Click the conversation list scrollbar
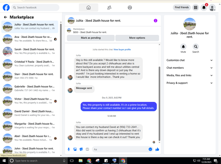This screenshot has width=221, height=164. point(61,51)
